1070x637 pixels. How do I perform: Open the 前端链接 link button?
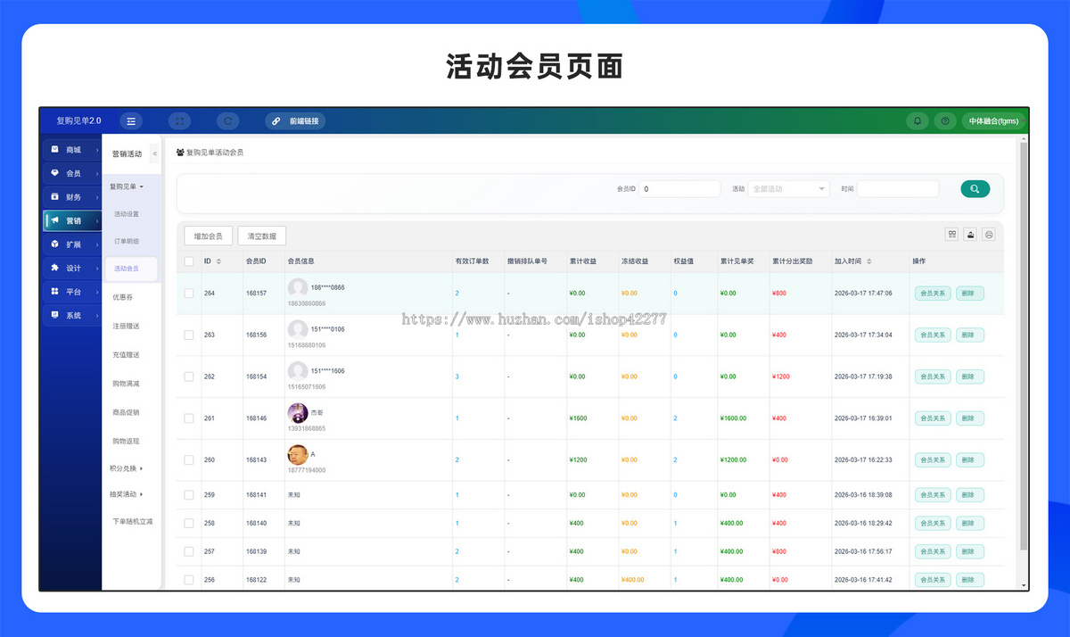point(295,120)
